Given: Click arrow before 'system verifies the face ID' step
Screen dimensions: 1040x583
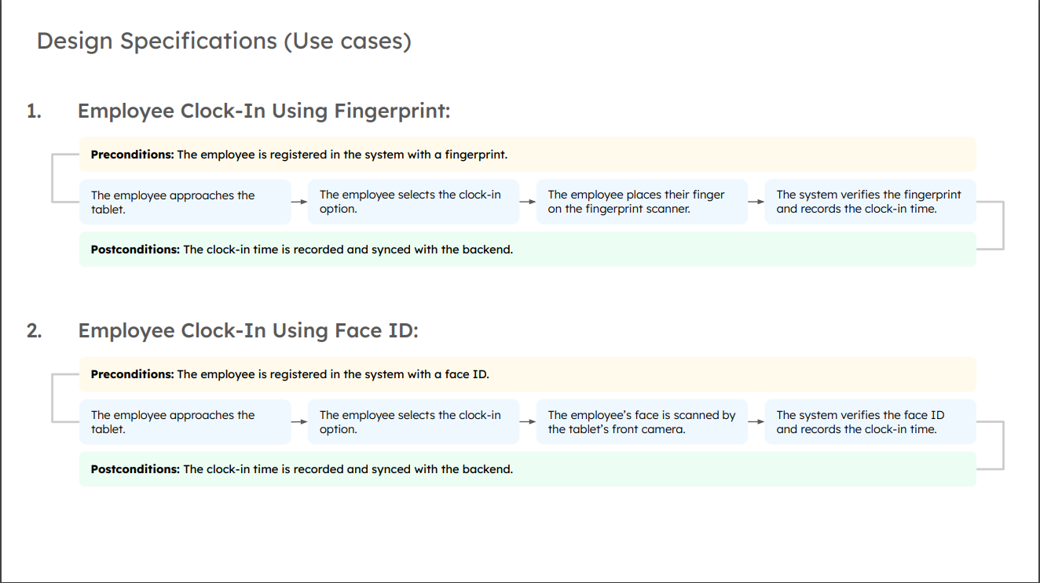Looking at the screenshot, I should 756,421.
